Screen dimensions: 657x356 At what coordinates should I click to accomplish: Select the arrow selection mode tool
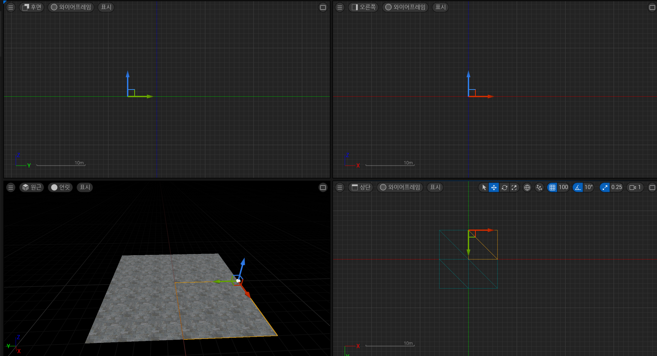tap(484, 187)
